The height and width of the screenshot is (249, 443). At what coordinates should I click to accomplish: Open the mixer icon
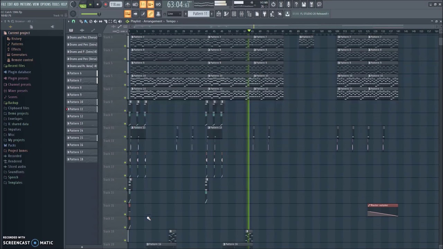242,14
